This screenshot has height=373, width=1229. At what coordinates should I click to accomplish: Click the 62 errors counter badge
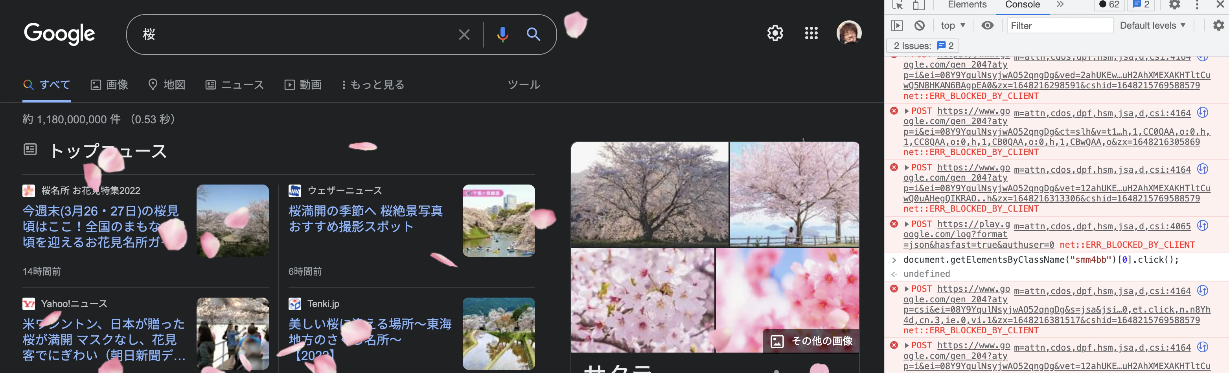(1109, 5)
